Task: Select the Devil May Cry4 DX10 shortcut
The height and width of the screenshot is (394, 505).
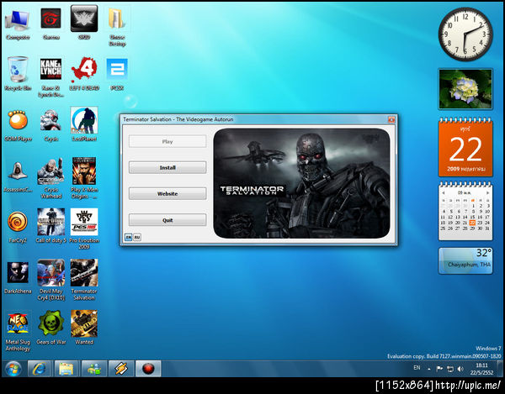Action: [x=50, y=280]
